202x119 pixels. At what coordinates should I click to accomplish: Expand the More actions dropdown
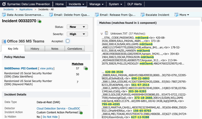[184, 15]
